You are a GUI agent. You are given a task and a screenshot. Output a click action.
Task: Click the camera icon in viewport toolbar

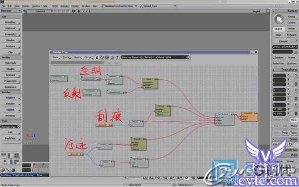point(74,11)
